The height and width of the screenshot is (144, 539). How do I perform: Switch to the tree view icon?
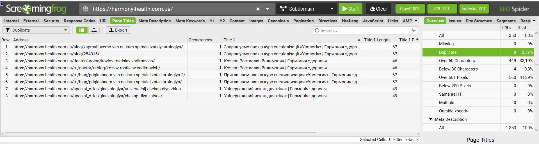(94, 30)
